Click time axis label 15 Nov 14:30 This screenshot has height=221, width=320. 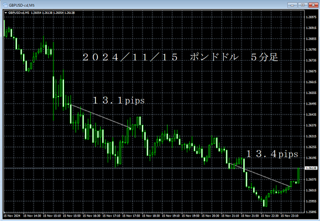click(32, 216)
